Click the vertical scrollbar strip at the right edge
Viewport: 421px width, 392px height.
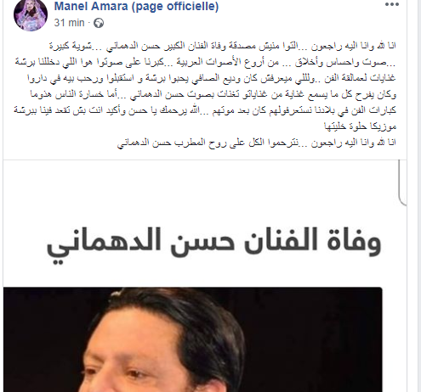[x=419, y=196]
